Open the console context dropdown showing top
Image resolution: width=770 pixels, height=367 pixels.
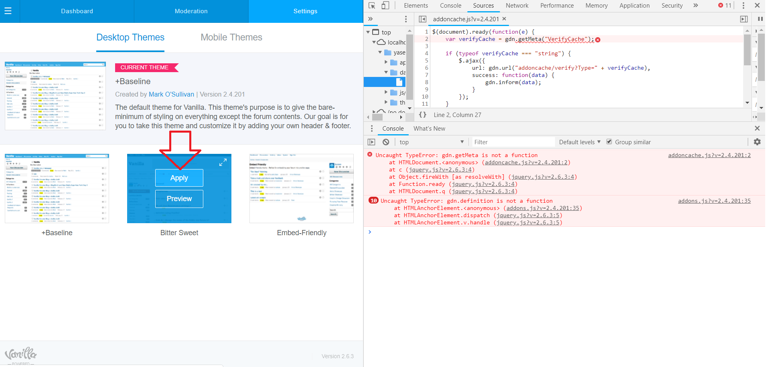432,142
